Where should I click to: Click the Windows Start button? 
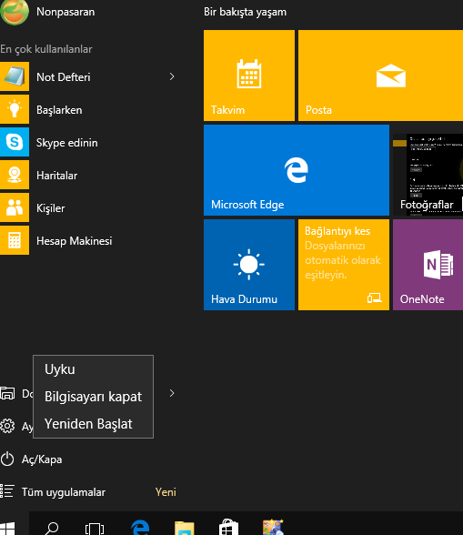coord(7,528)
